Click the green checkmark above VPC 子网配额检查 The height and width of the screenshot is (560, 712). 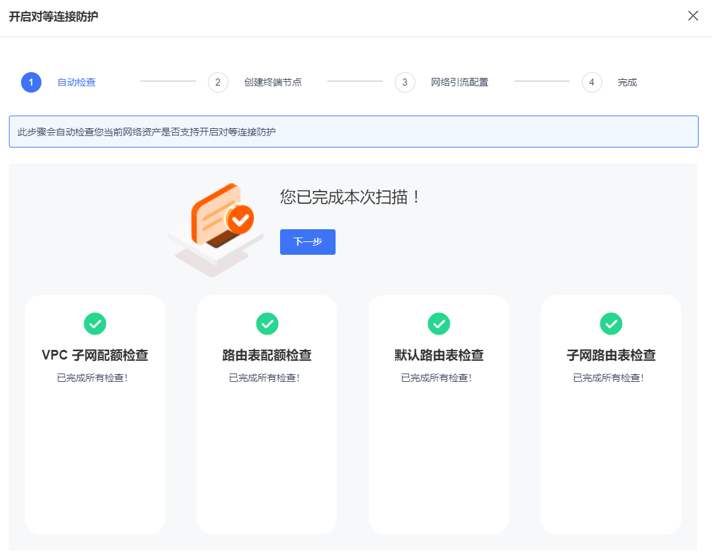pos(95,324)
